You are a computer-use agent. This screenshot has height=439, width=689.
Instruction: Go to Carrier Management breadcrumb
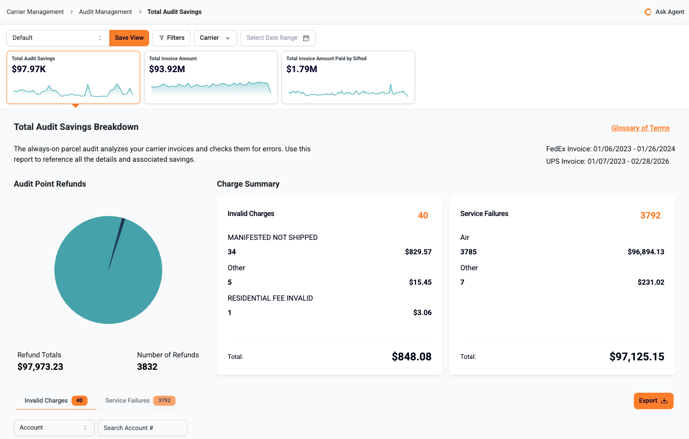tap(35, 12)
